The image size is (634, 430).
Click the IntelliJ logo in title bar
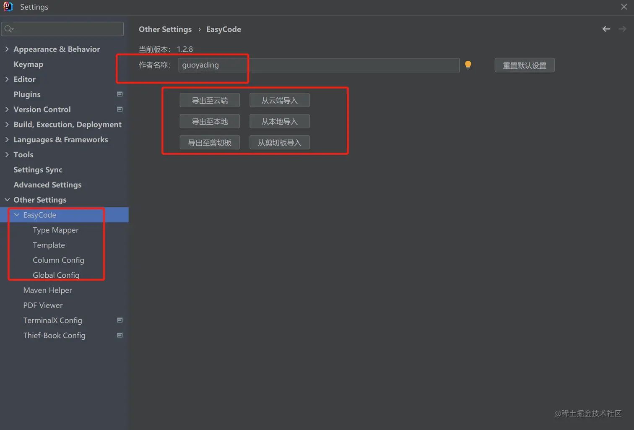[8, 7]
